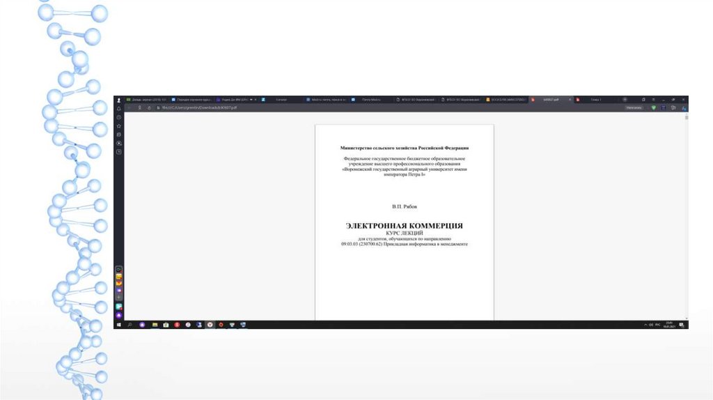
Task: Click the circular icon below the video icon in the sidebar
Action: click(119, 152)
